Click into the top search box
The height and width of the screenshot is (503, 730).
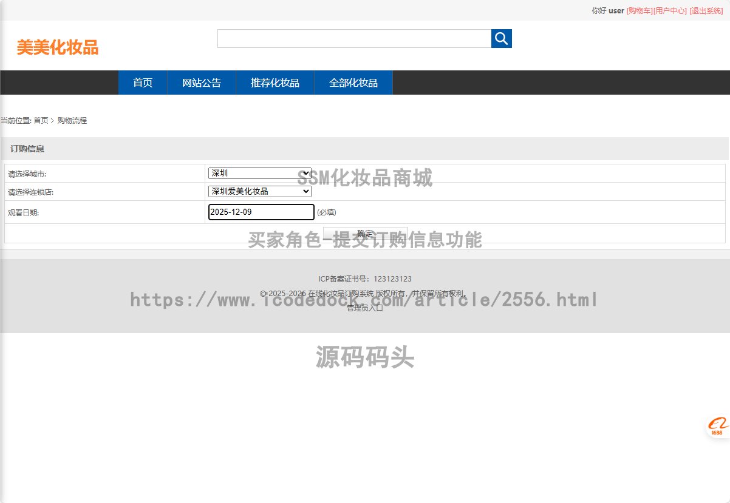(x=354, y=39)
